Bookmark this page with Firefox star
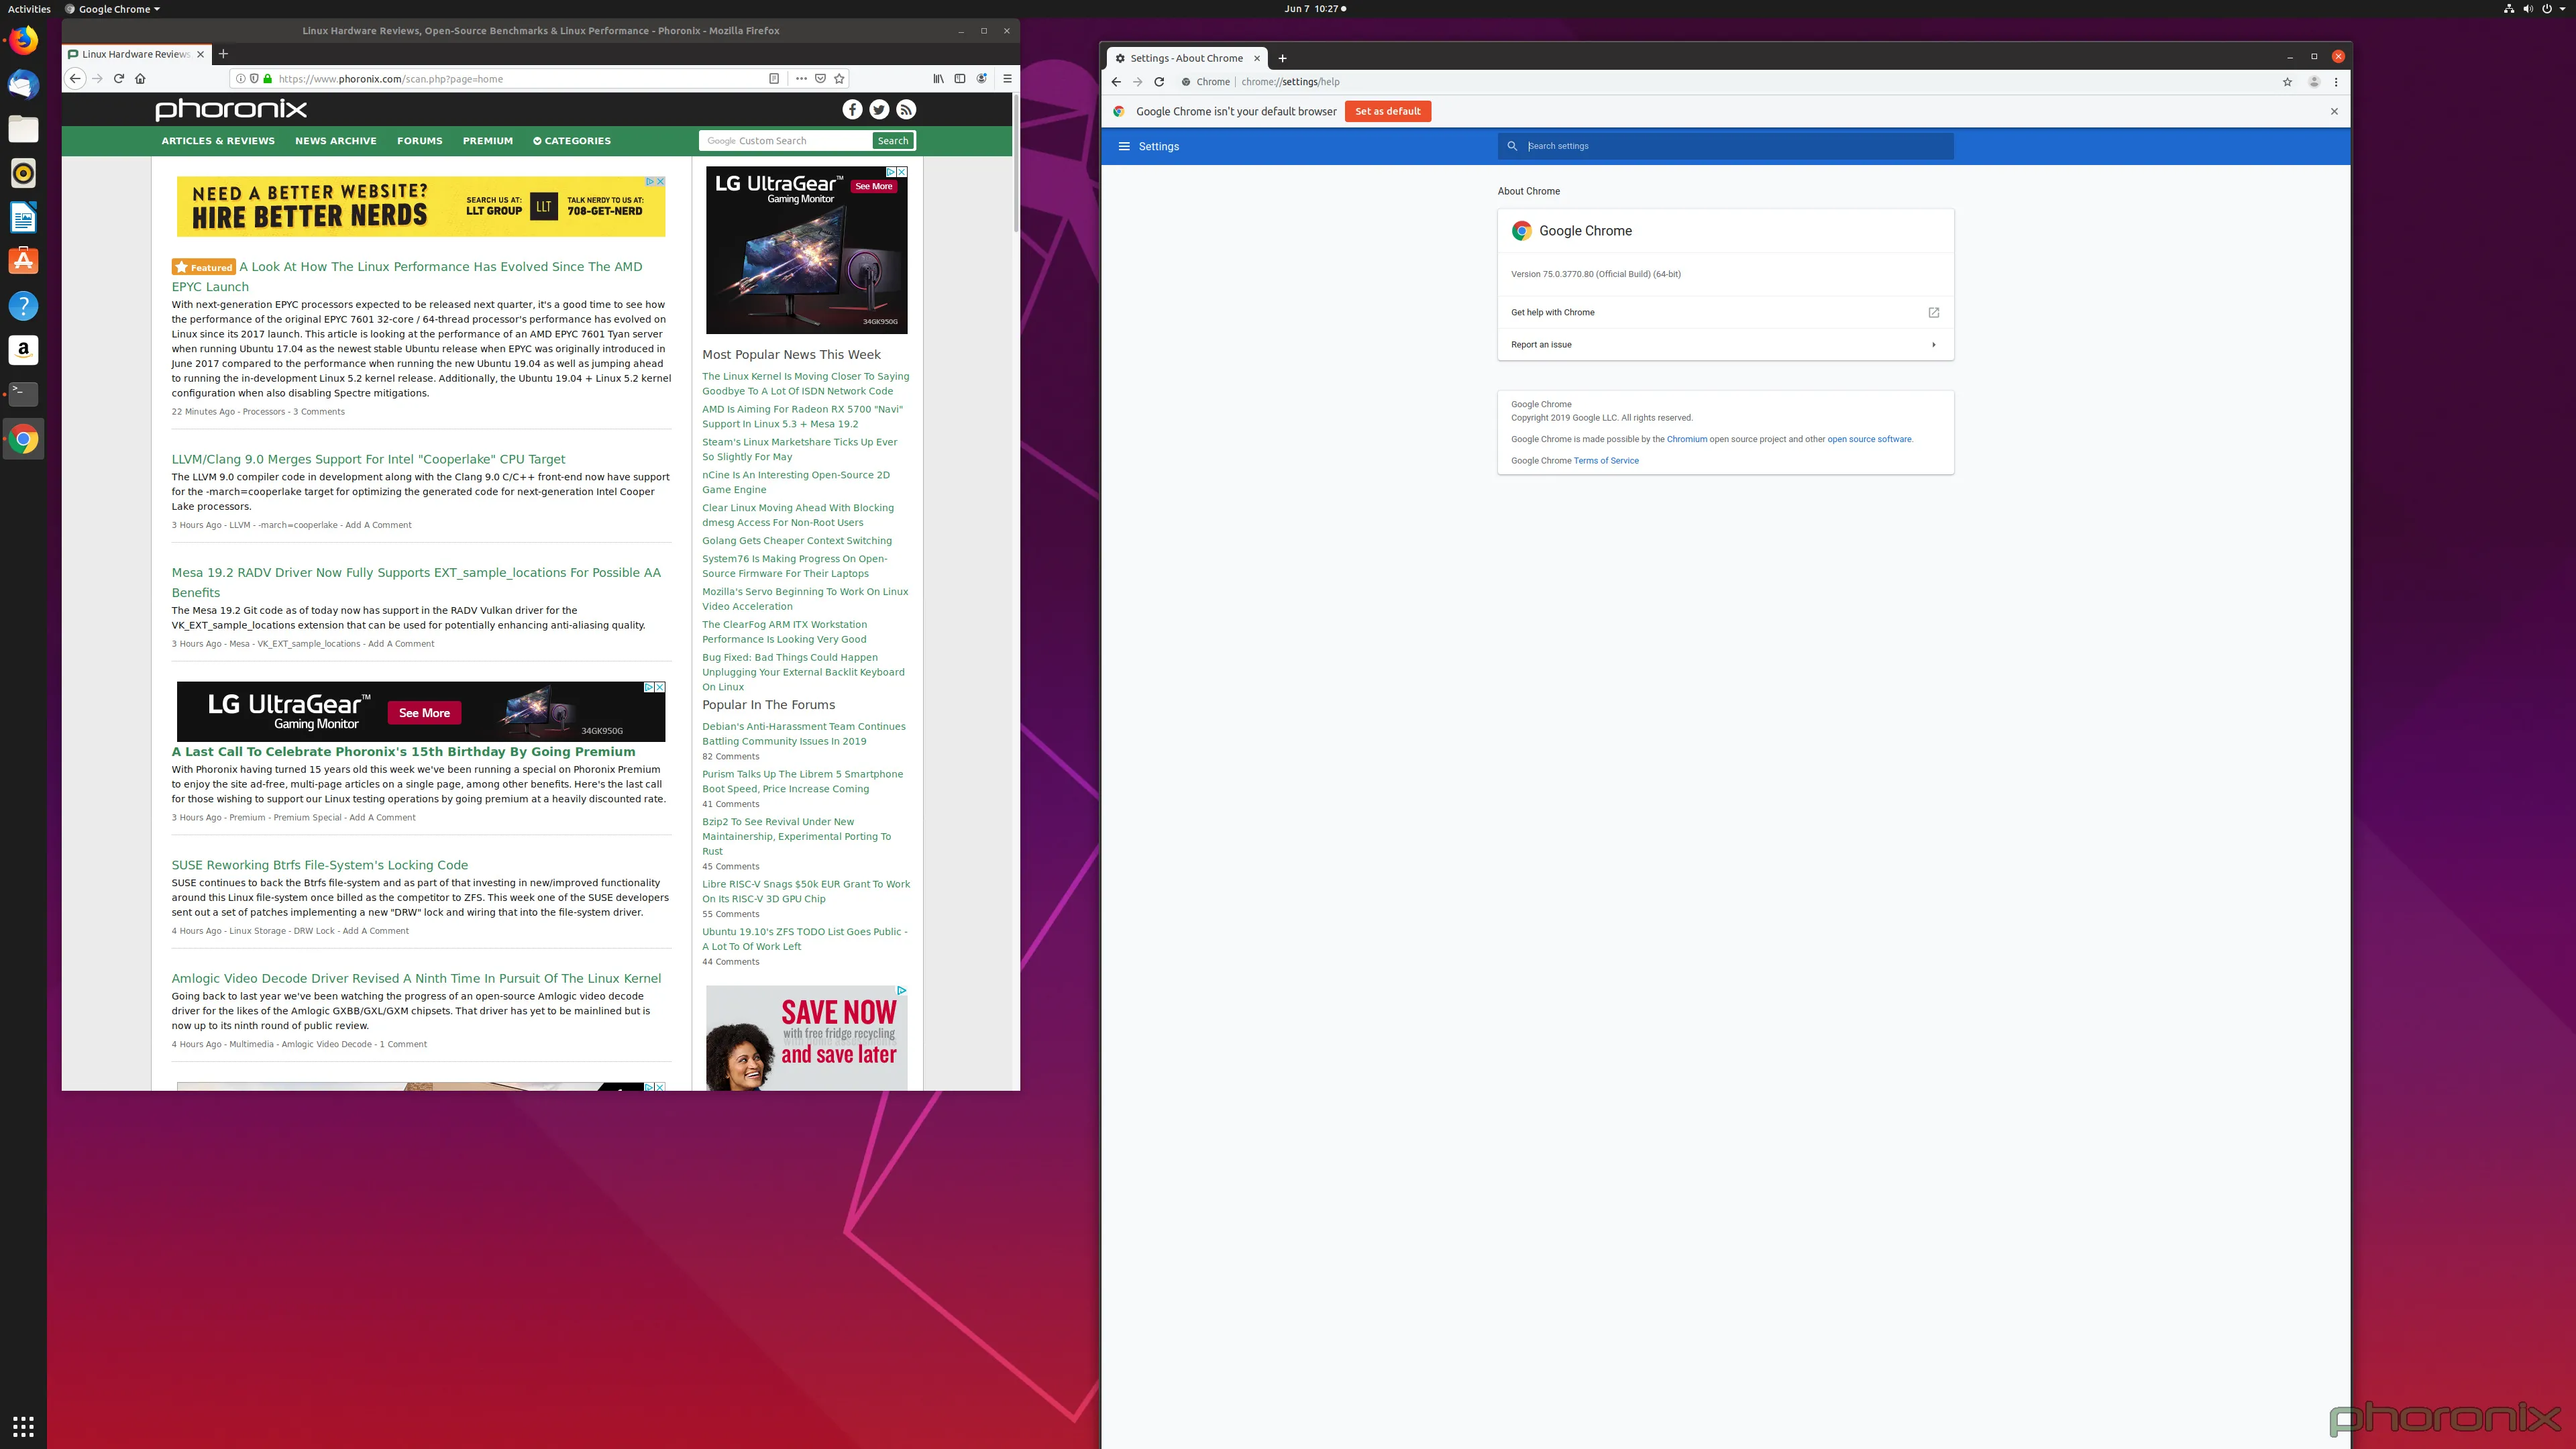Viewport: 2576px width, 1449px height. (x=839, y=79)
